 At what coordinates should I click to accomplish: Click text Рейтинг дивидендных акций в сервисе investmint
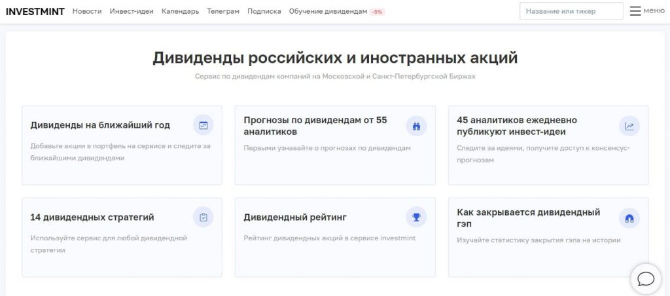(330, 238)
